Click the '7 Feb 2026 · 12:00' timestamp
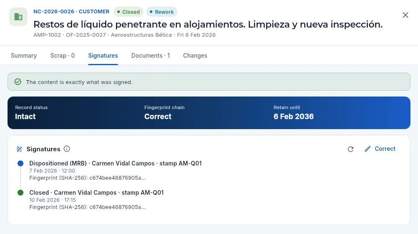This screenshot has width=418, height=234. (x=52, y=171)
